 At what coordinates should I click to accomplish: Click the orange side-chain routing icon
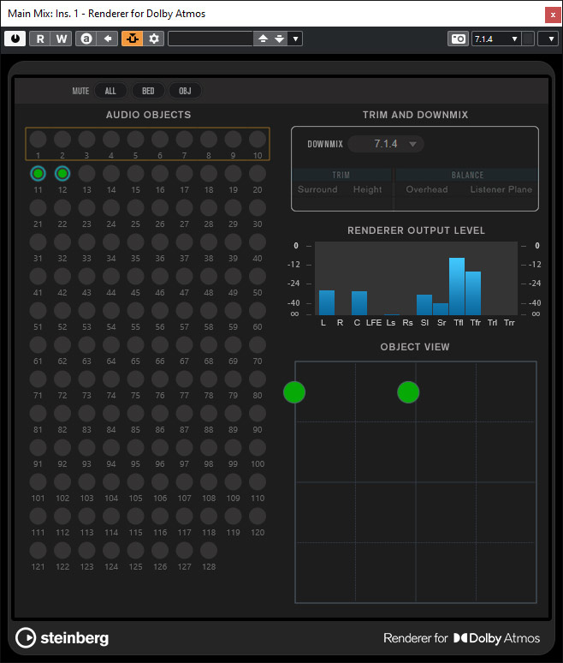click(132, 39)
